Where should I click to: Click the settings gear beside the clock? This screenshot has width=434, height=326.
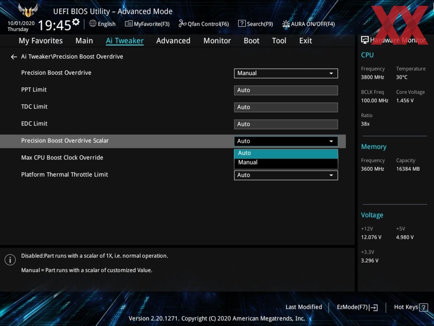point(76,22)
